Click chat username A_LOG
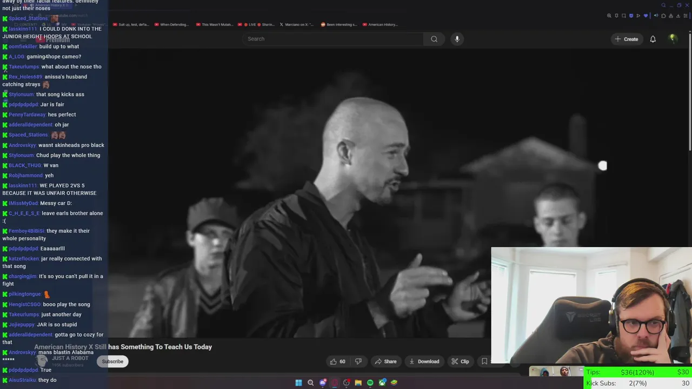 coord(16,57)
